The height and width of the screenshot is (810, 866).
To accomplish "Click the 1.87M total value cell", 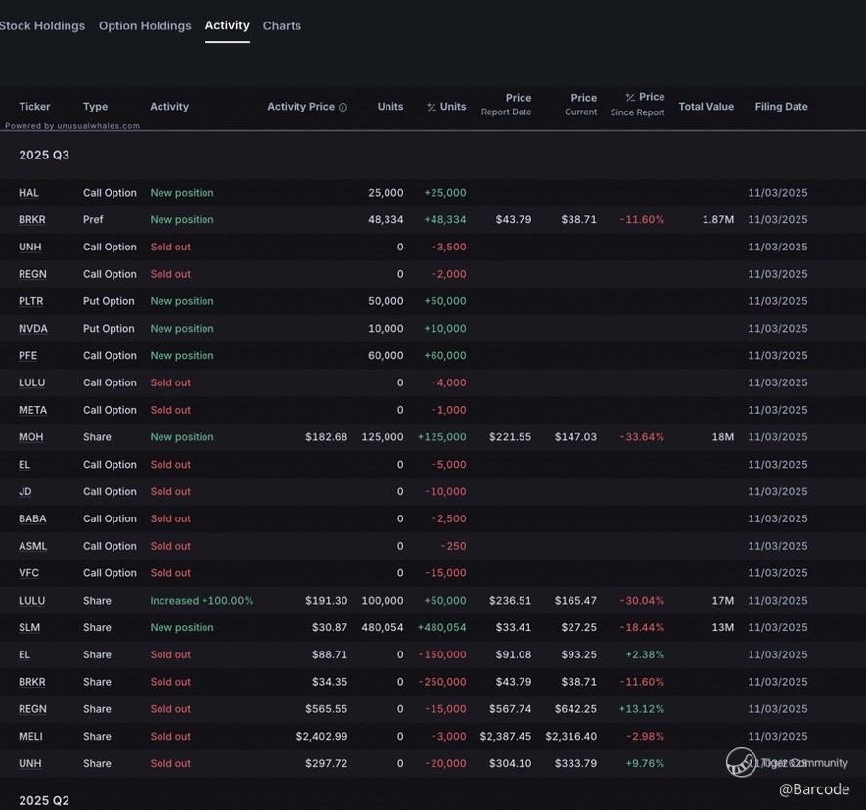I will [718, 220].
